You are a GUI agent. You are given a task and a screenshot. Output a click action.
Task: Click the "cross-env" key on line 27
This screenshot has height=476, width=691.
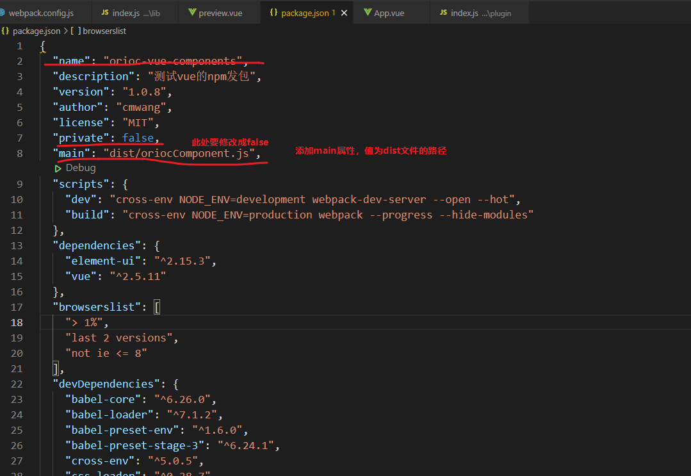[100, 461]
